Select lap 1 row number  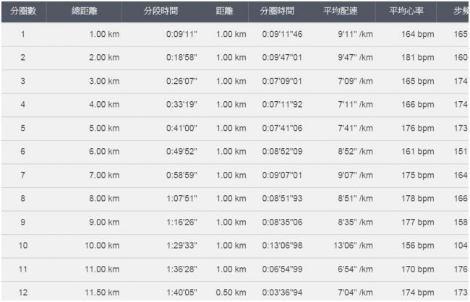click(x=22, y=34)
